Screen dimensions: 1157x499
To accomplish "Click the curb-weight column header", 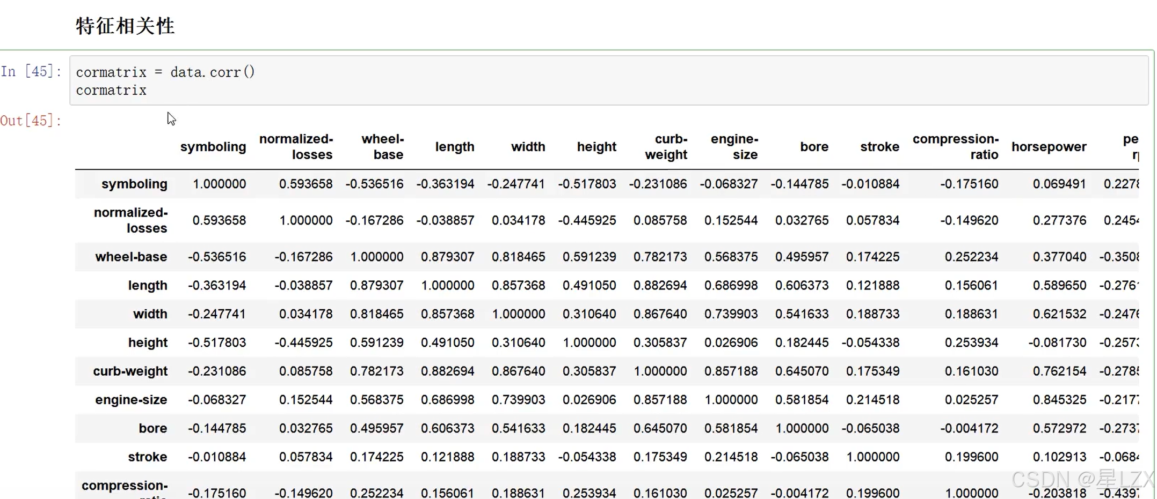I will coord(666,147).
